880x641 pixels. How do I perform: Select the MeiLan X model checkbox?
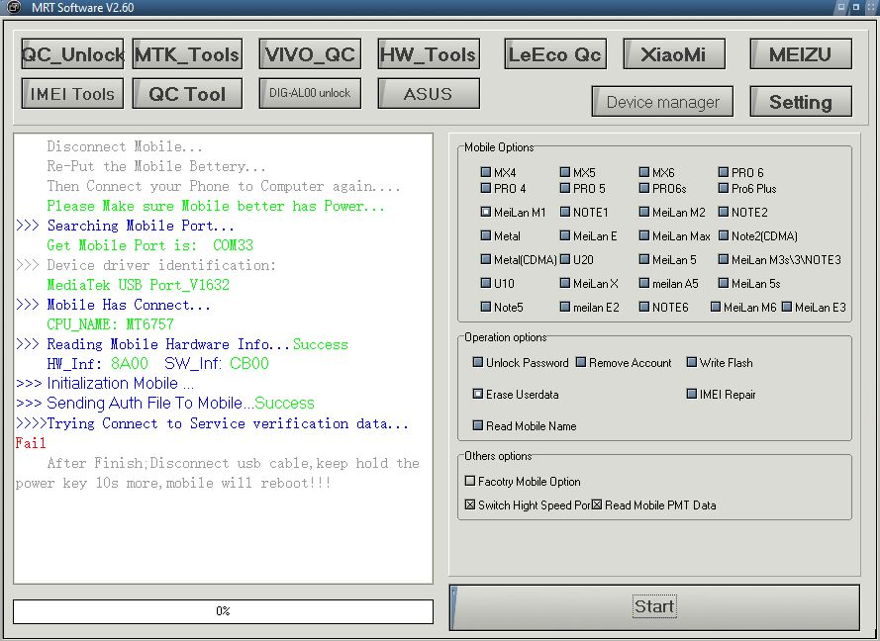click(x=565, y=283)
